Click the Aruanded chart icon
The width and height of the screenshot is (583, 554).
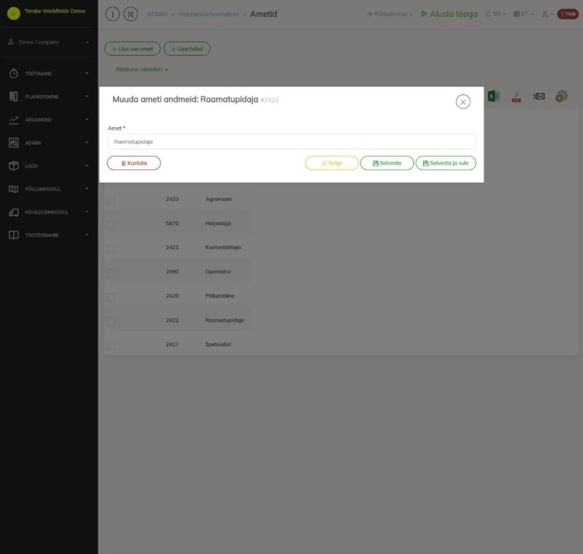[x=14, y=120]
